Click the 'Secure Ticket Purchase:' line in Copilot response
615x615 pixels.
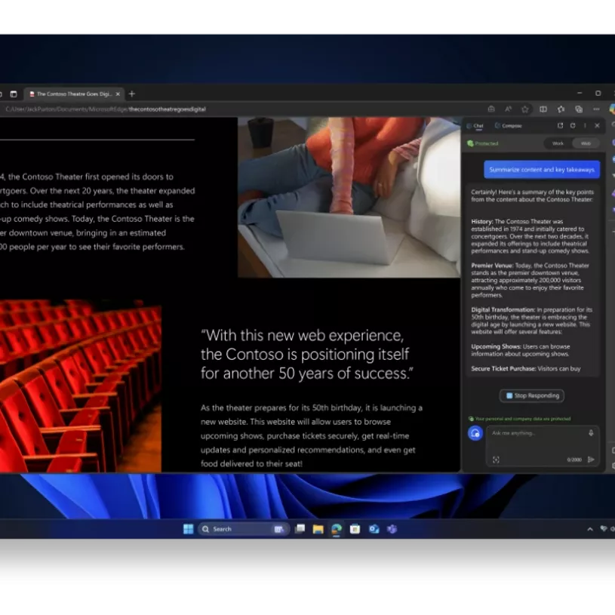(x=525, y=369)
